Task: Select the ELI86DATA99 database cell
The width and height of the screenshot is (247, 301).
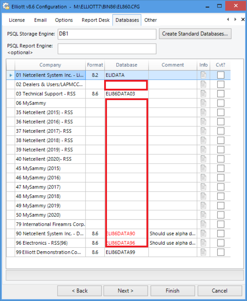Action: 127,252
